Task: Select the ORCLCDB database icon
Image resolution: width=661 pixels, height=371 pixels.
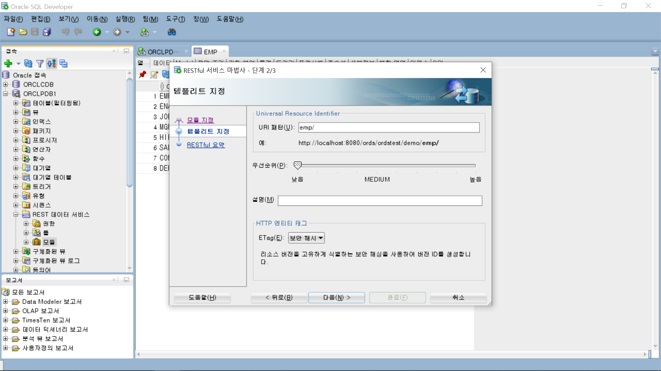Action: click(16, 84)
